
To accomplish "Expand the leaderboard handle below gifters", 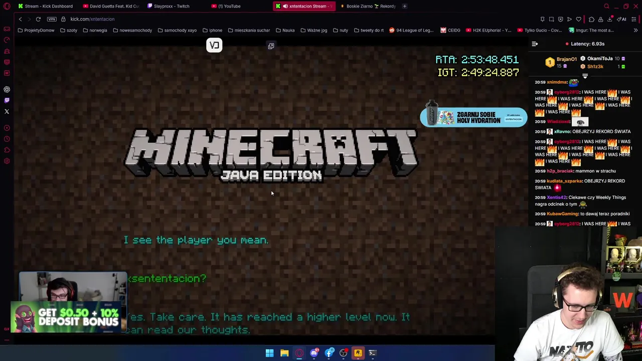I will click(585, 76).
